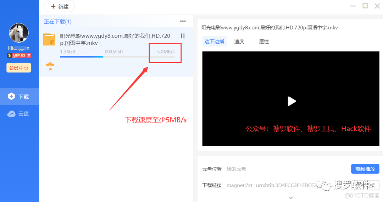Click the horse avatar in the sidebar
The height and width of the screenshot is (202, 383).
click(19, 33)
